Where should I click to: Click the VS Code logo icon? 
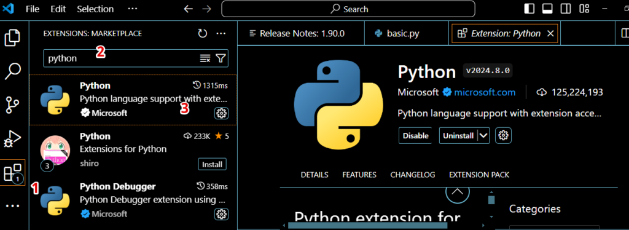click(8, 9)
